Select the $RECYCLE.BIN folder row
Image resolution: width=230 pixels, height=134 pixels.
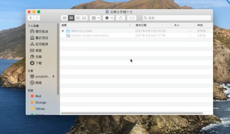(x=137, y=31)
